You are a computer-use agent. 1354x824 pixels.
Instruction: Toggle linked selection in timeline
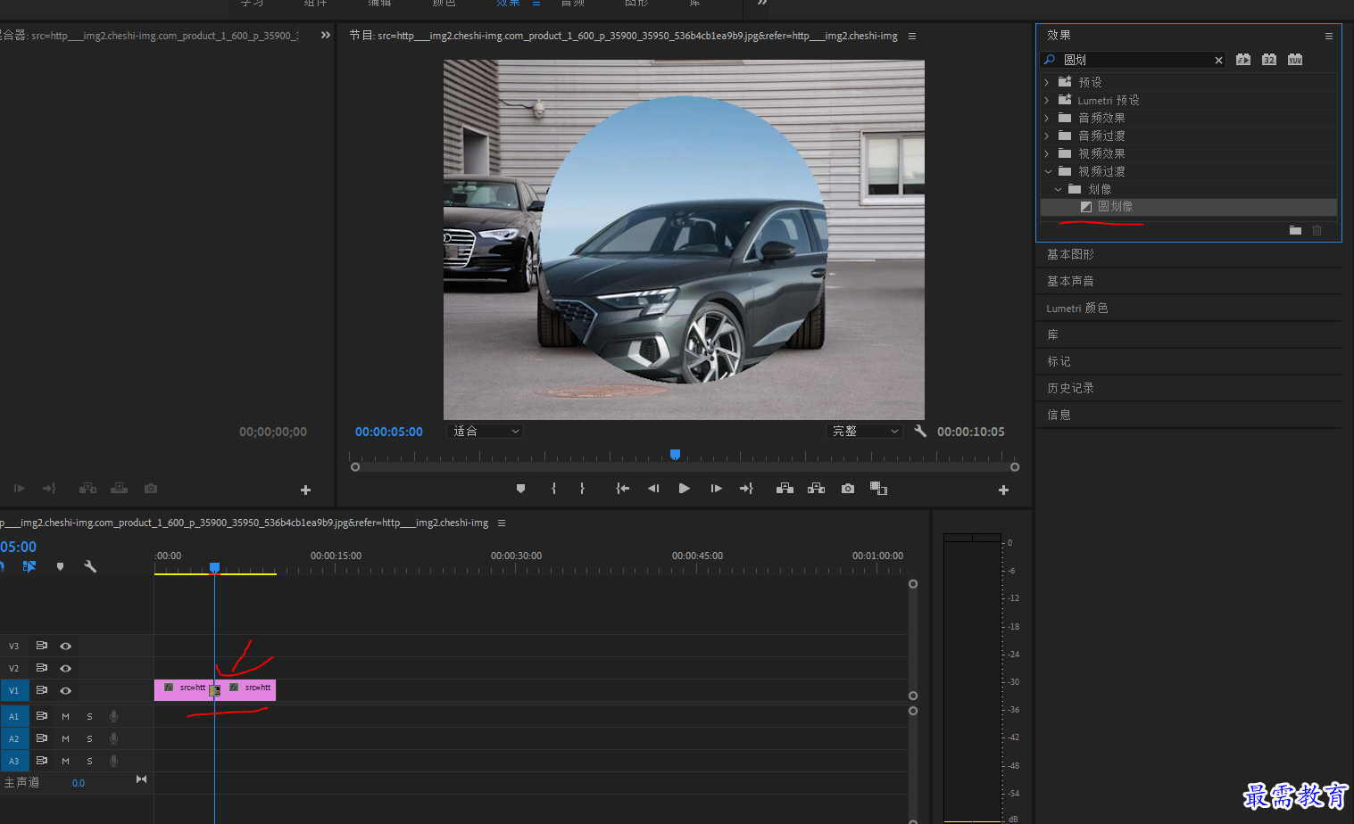click(x=29, y=566)
